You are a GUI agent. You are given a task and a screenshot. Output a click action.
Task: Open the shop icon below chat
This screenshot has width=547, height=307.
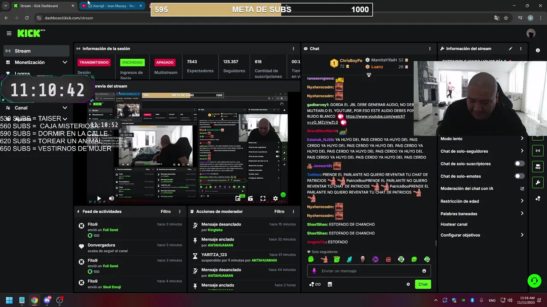click(330, 284)
